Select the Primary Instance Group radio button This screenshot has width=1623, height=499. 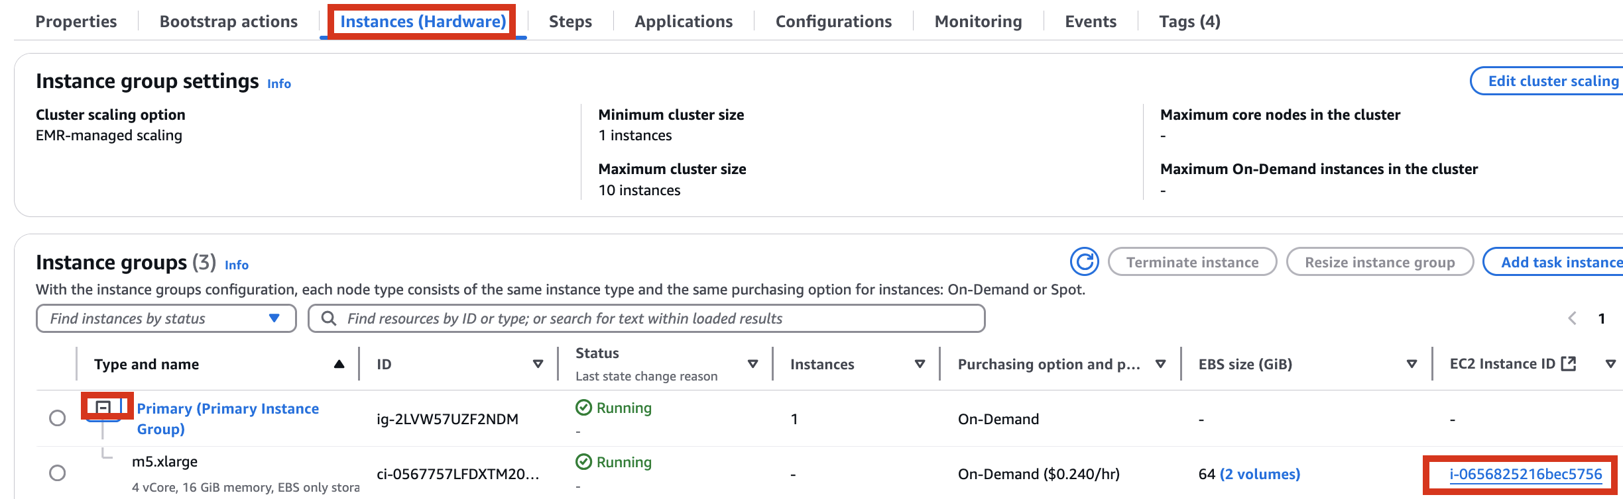58,418
